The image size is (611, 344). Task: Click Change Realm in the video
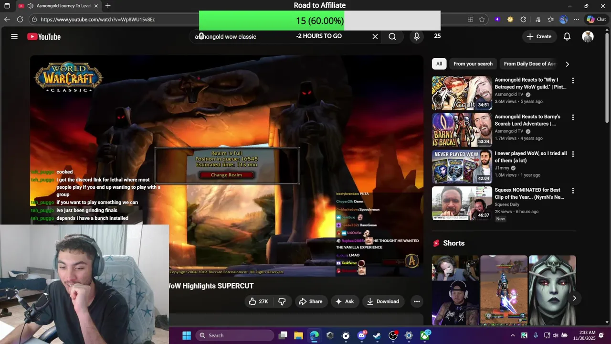226,175
